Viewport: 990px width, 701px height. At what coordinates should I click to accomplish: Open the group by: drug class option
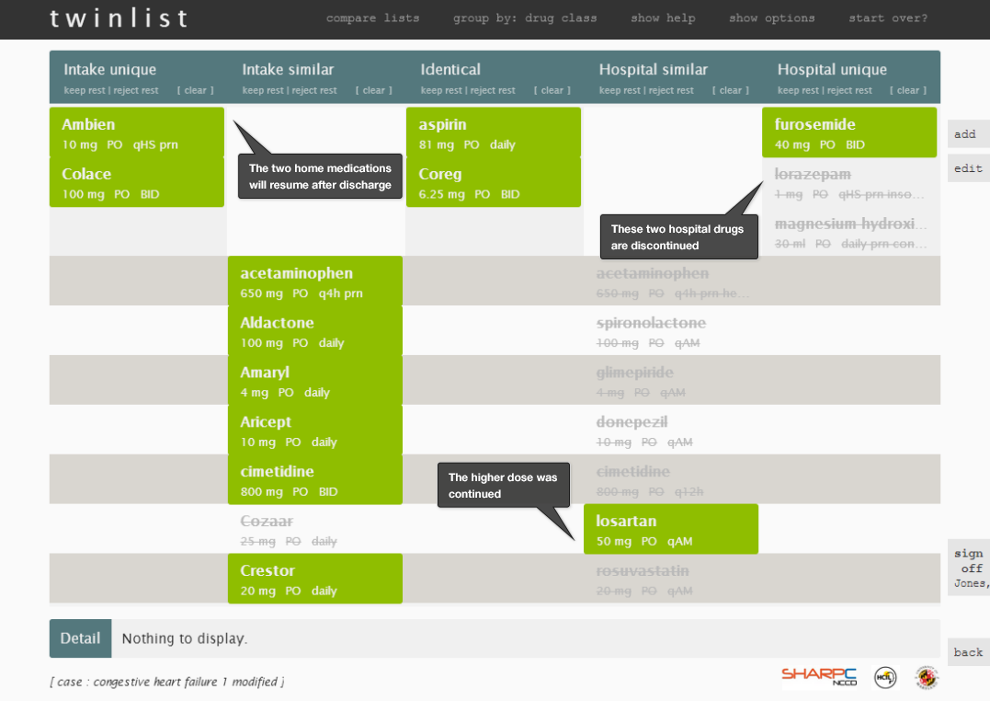(524, 18)
